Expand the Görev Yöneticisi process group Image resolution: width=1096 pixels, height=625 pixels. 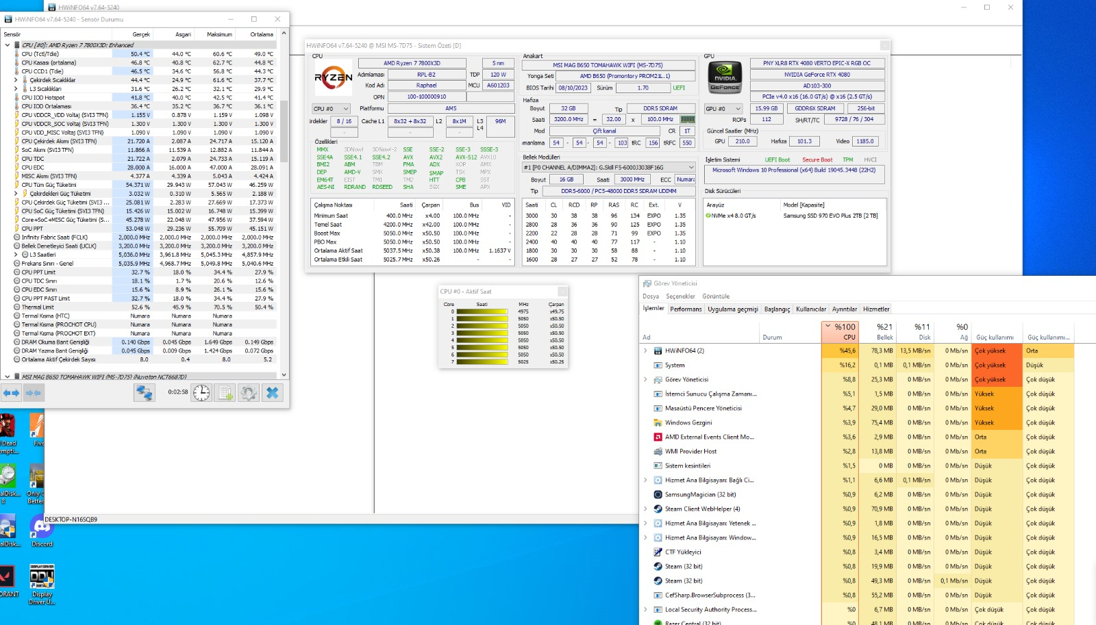(645, 379)
